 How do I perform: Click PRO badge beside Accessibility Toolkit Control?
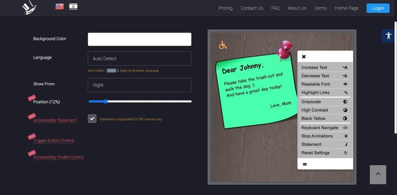pos(32,153)
